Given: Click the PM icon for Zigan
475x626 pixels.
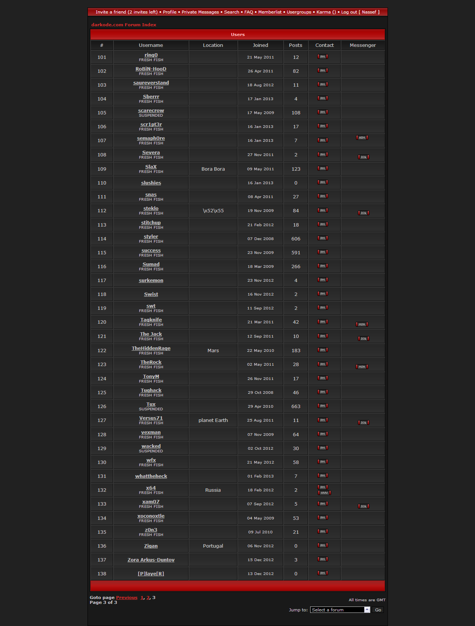Looking at the screenshot, I should [323, 545].
